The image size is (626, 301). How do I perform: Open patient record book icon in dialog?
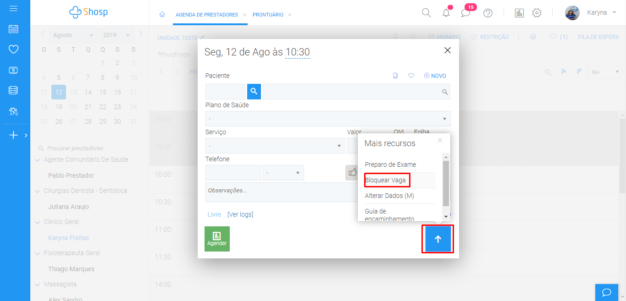(395, 76)
